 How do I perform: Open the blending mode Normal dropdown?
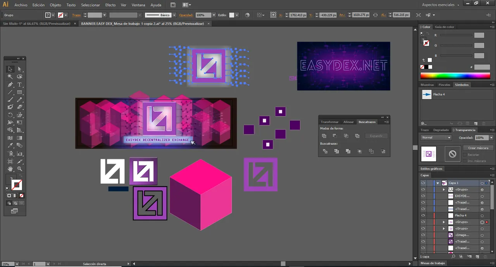click(436, 138)
